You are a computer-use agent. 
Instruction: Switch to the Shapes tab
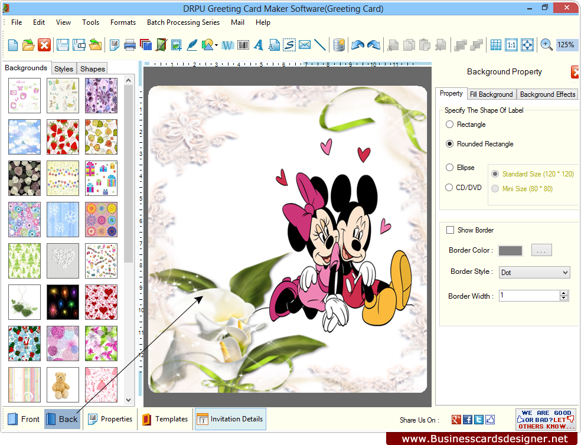click(x=93, y=68)
